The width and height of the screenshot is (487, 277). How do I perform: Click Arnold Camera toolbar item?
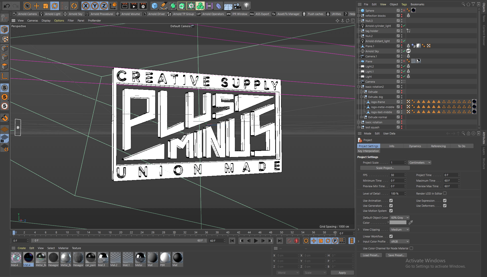coord(25,14)
